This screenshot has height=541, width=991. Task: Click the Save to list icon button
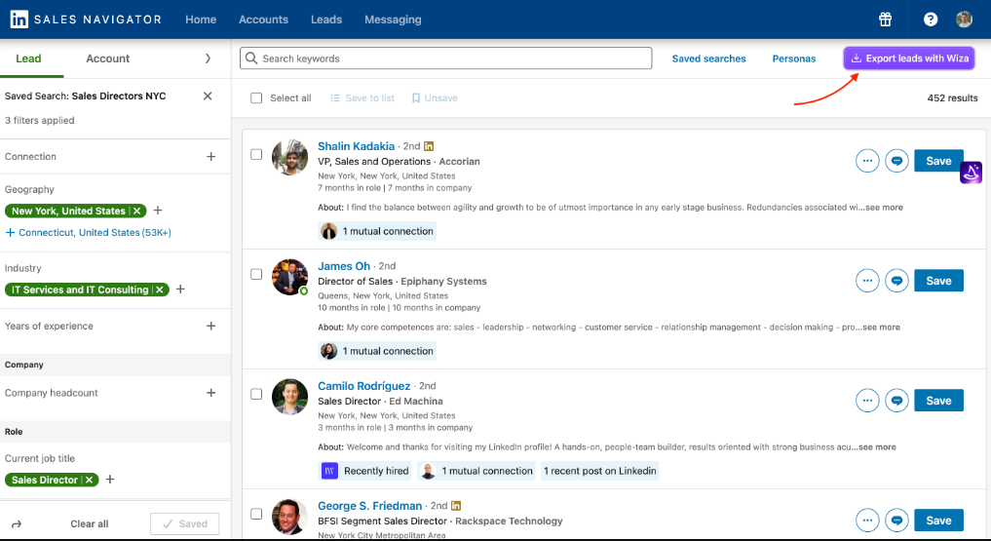click(x=362, y=97)
